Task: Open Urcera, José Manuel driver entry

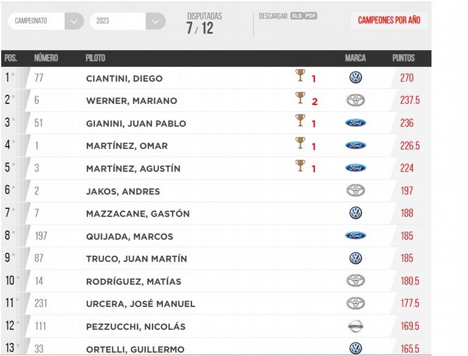Action: point(140,304)
